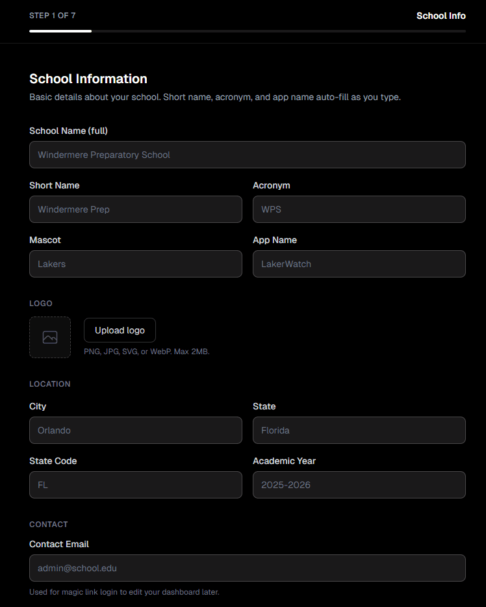This screenshot has height=607, width=486.
Task: Click the image placeholder logo icon
Action: [50, 337]
